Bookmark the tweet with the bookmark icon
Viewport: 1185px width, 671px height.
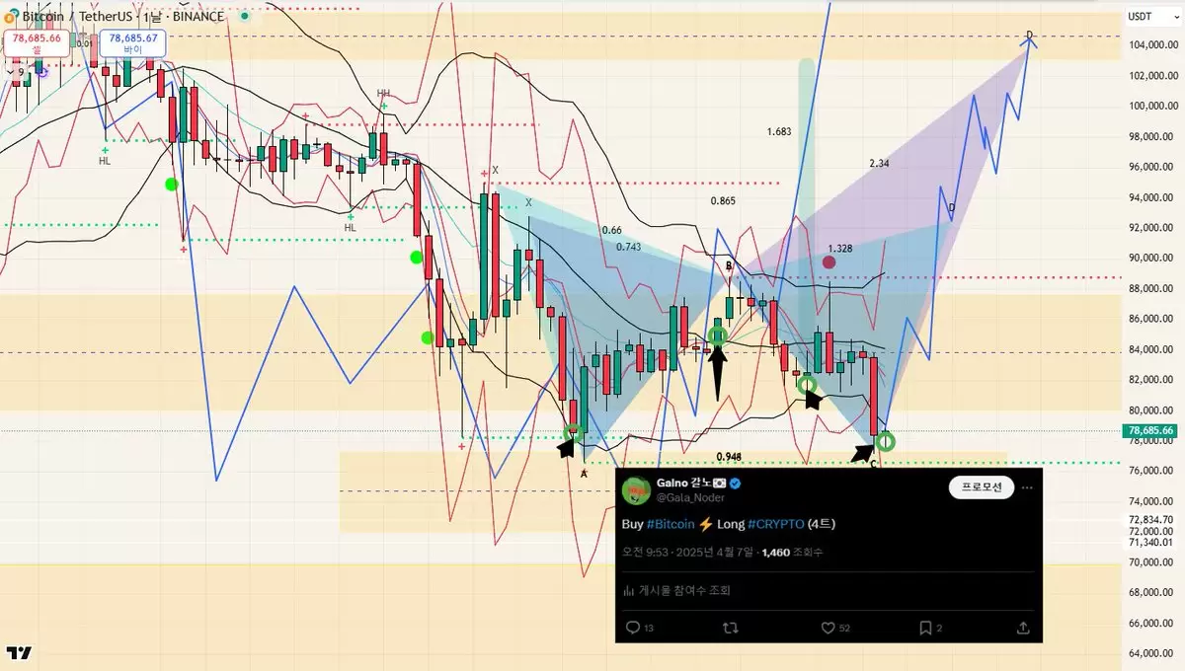pyautogui.click(x=925, y=628)
